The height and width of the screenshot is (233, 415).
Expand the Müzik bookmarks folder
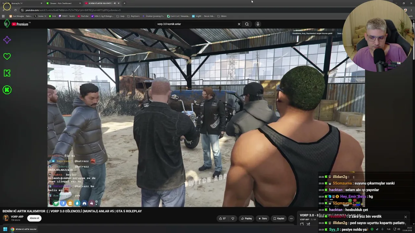[x=222, y=16]
